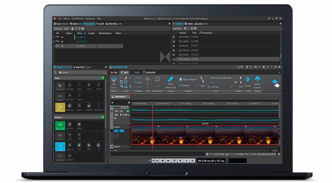The image size is (332, 183).
Task: Enable Video Follows Edit Mode checkbox
Action: point(208,78)
